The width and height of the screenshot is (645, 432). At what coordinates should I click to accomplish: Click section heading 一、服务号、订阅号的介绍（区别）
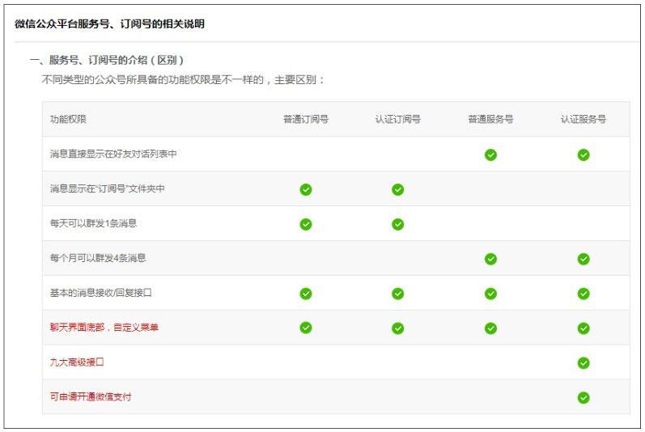[107, 60]
